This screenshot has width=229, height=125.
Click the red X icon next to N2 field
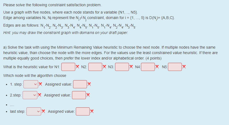point(104,67)
